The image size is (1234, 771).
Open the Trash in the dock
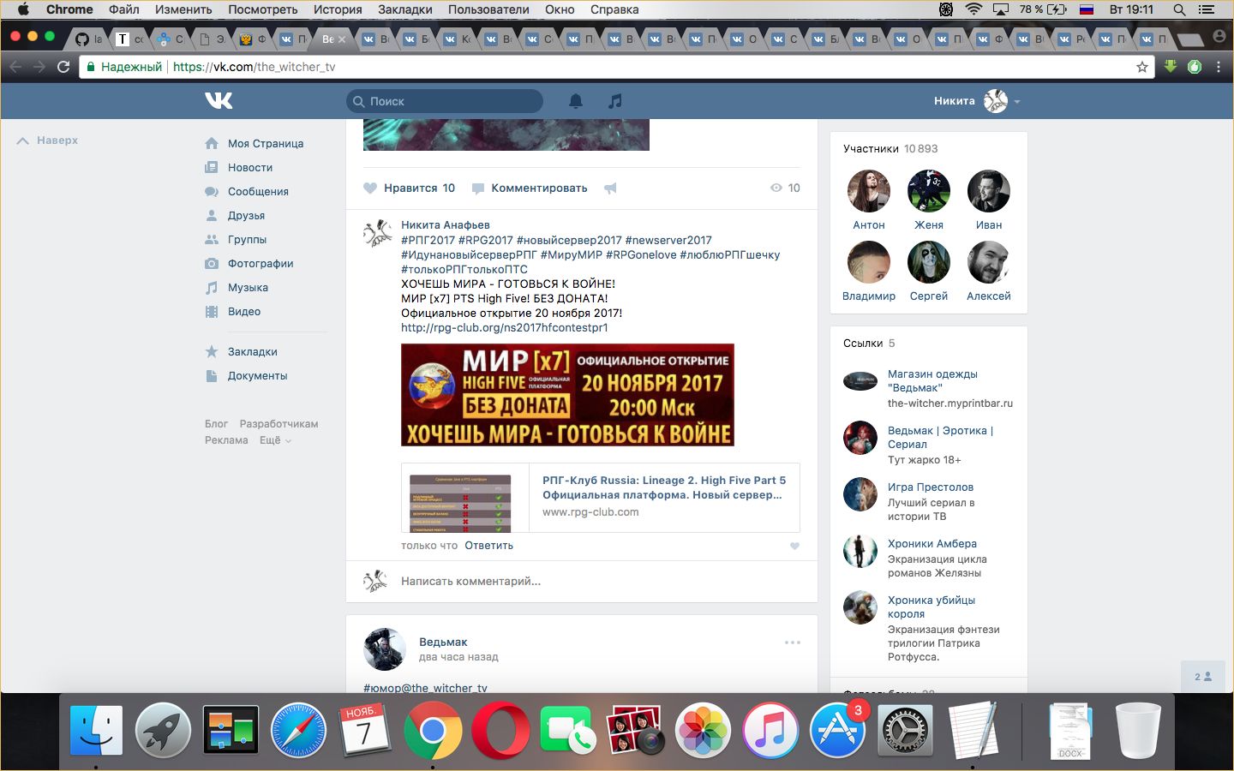pyautogui.click(x=1138, y=731)
